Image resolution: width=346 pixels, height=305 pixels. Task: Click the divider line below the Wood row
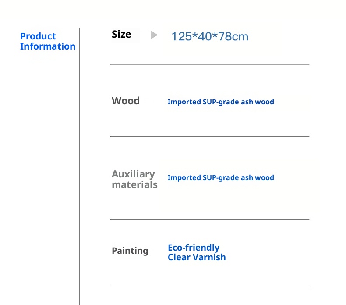(209, 136)
